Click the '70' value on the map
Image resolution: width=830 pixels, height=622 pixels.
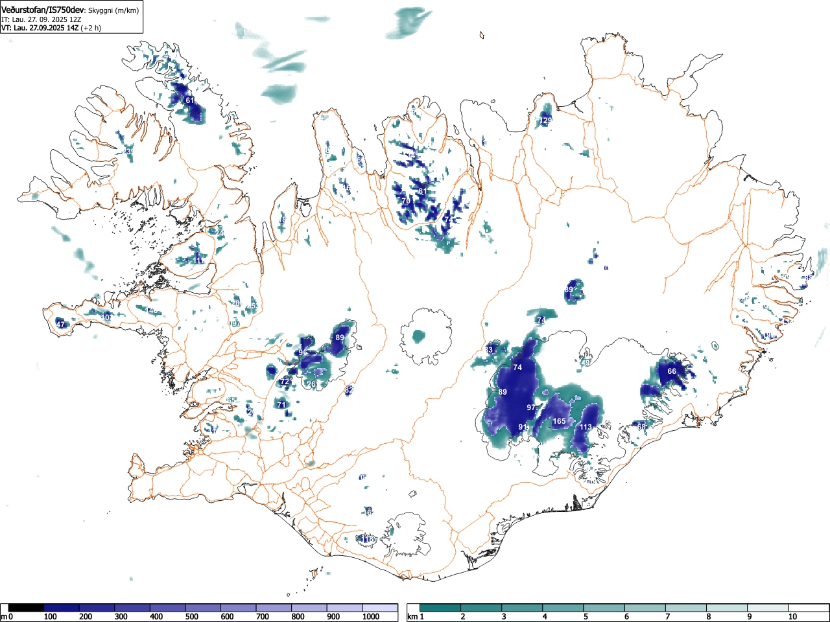(407, 202)
